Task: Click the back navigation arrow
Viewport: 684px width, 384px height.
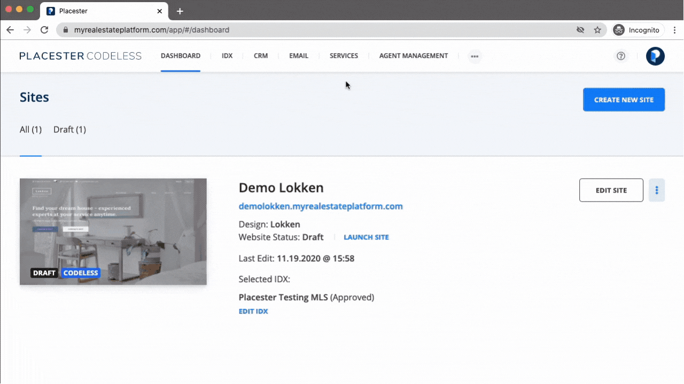Action: [x=10, y=30]
